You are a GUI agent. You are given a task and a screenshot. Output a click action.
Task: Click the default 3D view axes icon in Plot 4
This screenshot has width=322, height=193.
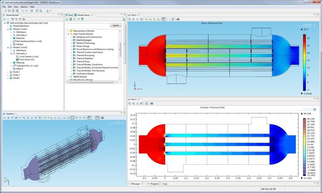tap(147, 19)
